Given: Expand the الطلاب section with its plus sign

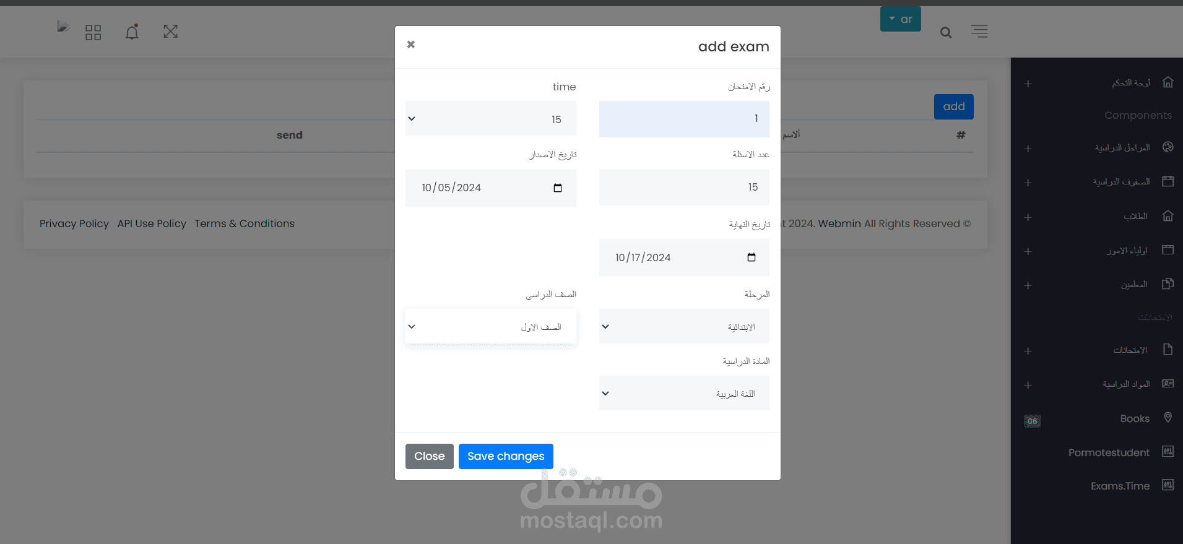Looking at the screenshot, I should (1028, 217).
